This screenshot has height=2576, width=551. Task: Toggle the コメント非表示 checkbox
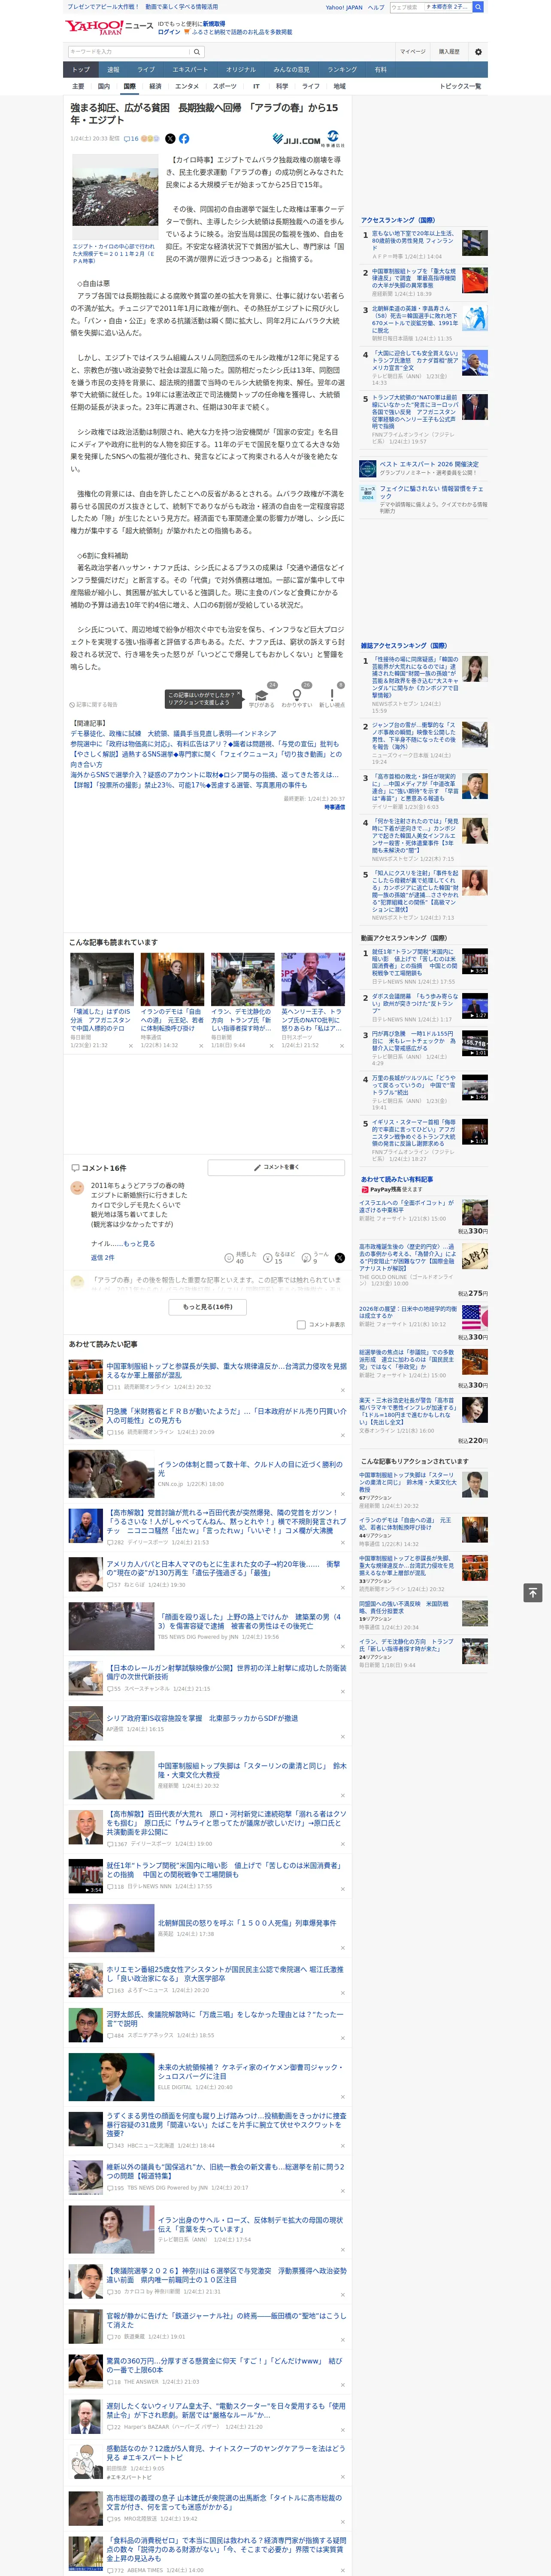pos(301,1325)
